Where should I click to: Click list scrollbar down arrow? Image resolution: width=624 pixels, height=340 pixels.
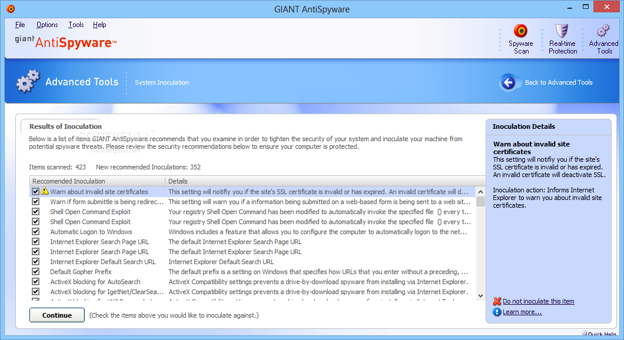(480, 296)
